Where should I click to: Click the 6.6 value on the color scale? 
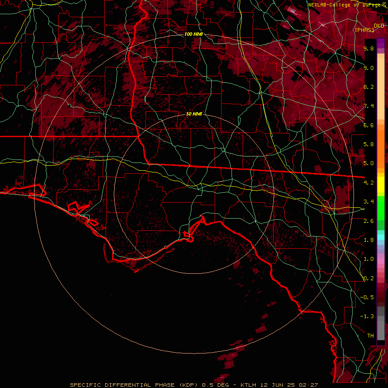click(x=369, y=125)
